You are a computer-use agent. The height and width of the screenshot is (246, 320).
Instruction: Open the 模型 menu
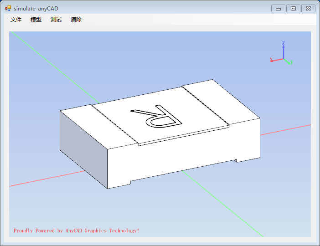pyautogui.click(x=36, y=20)
